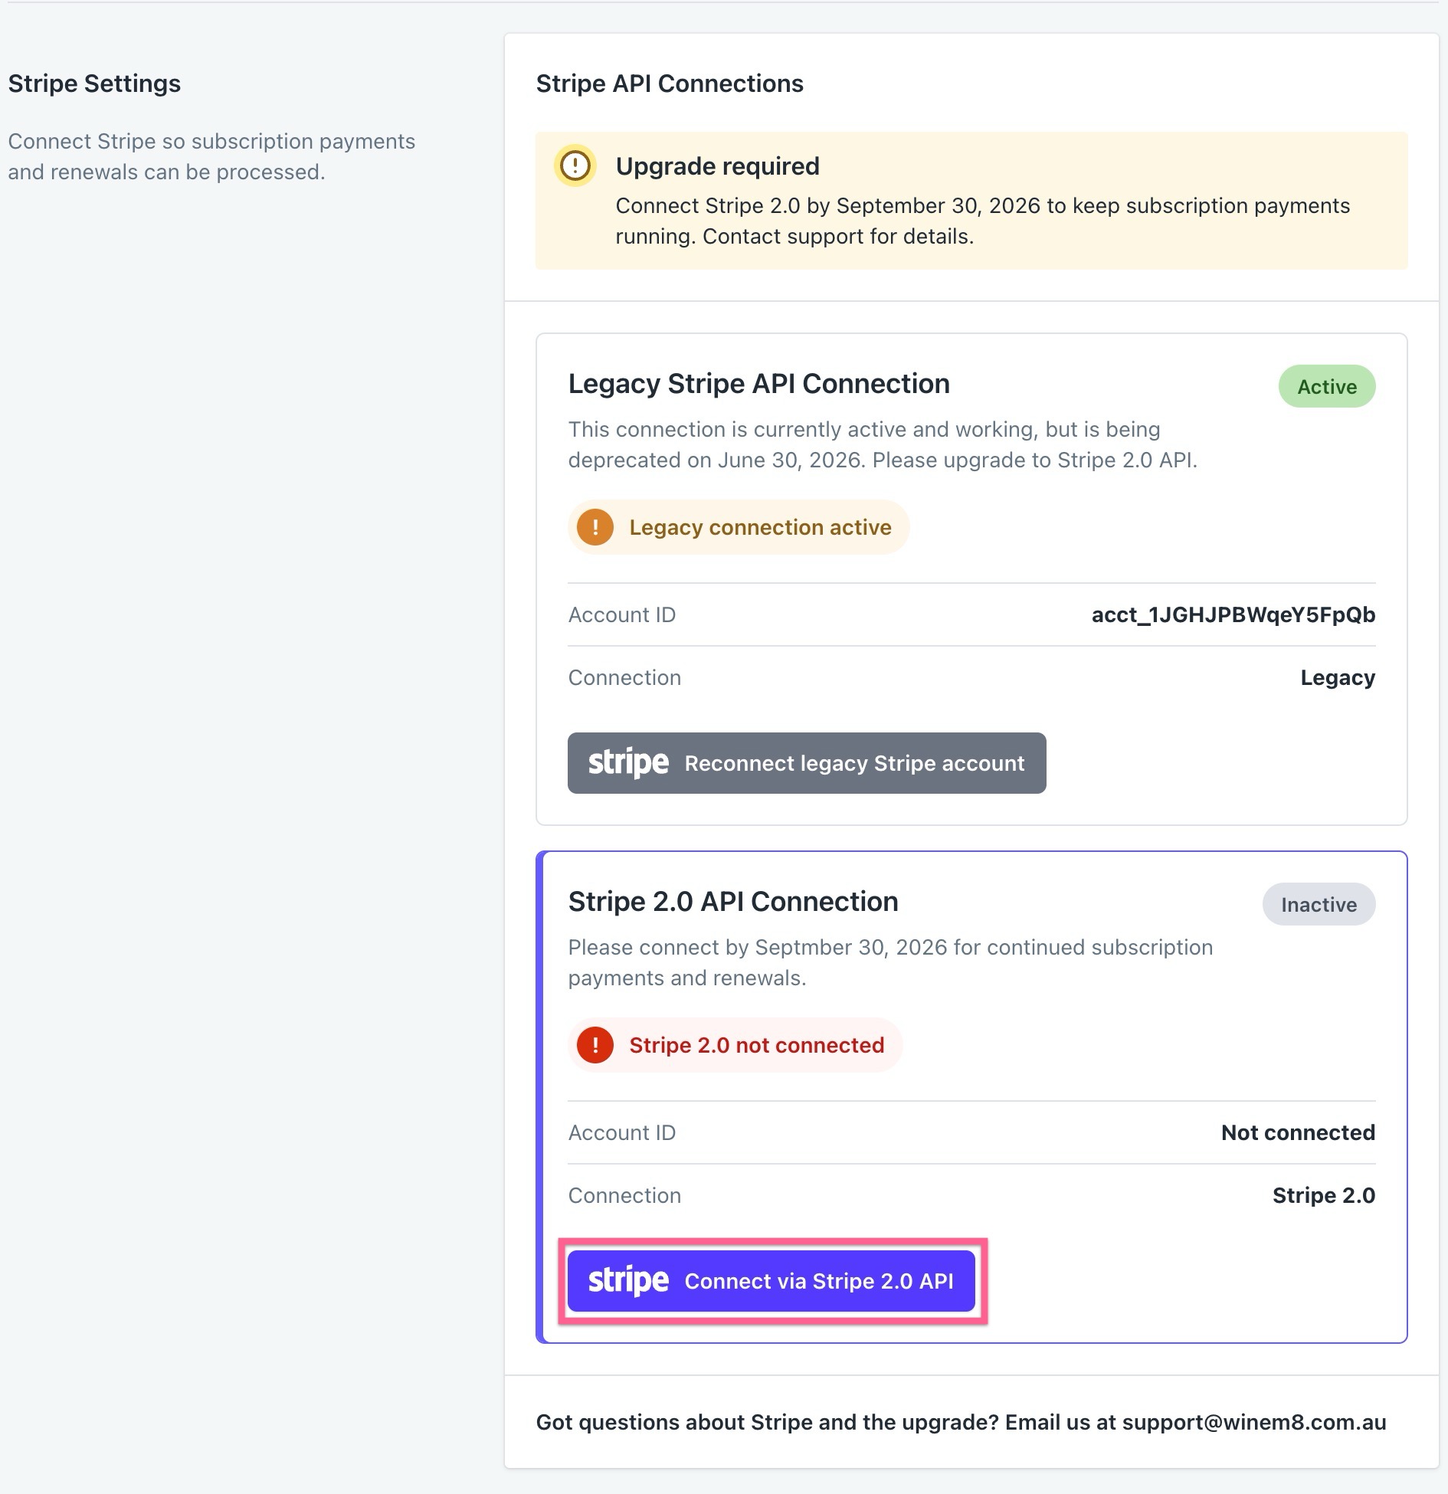
Task: Click the grey Inactive status badge
Action: pos(1319,904)
